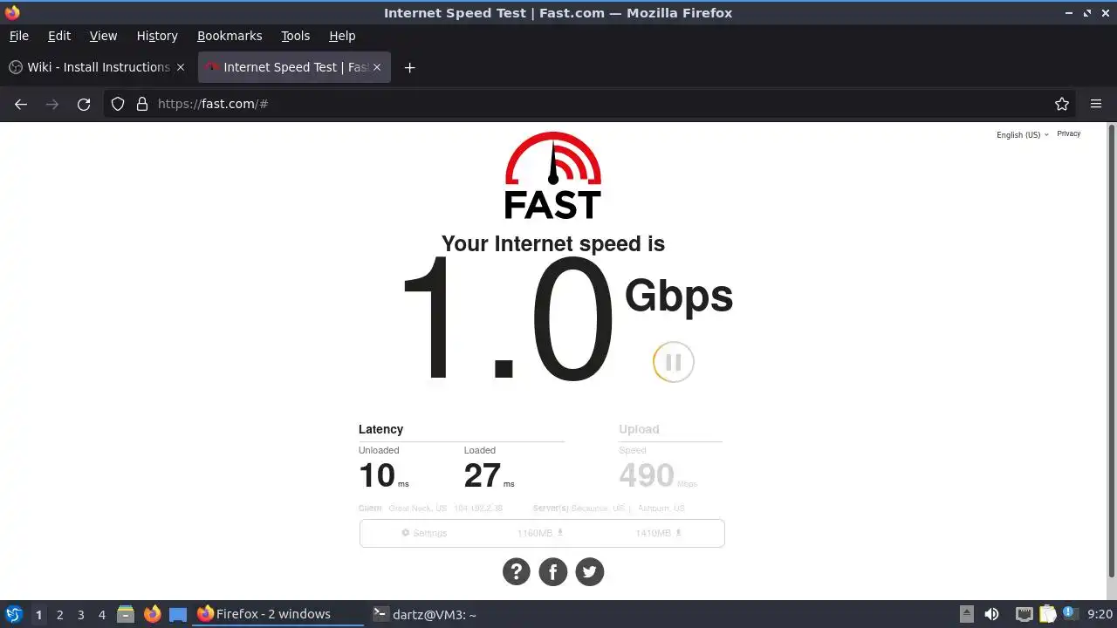Reload the current page
This screenshot has height=628, width=1117.
(x=84, y=104)
